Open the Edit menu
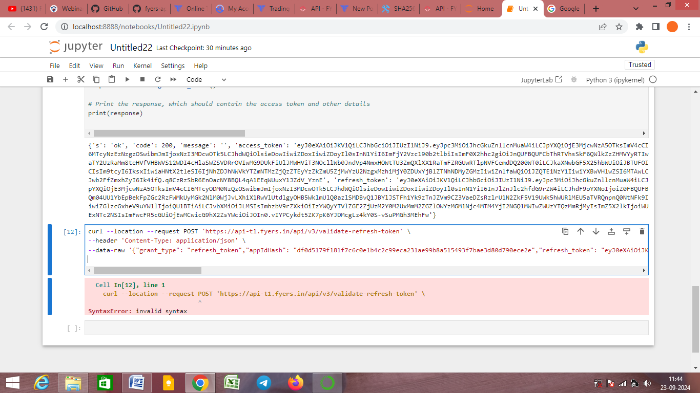The width and height of the screenshot is (700, 393). 75,65
